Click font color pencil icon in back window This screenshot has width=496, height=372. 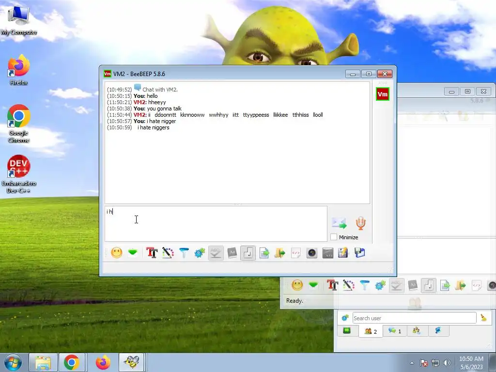(x=349, y=285)
